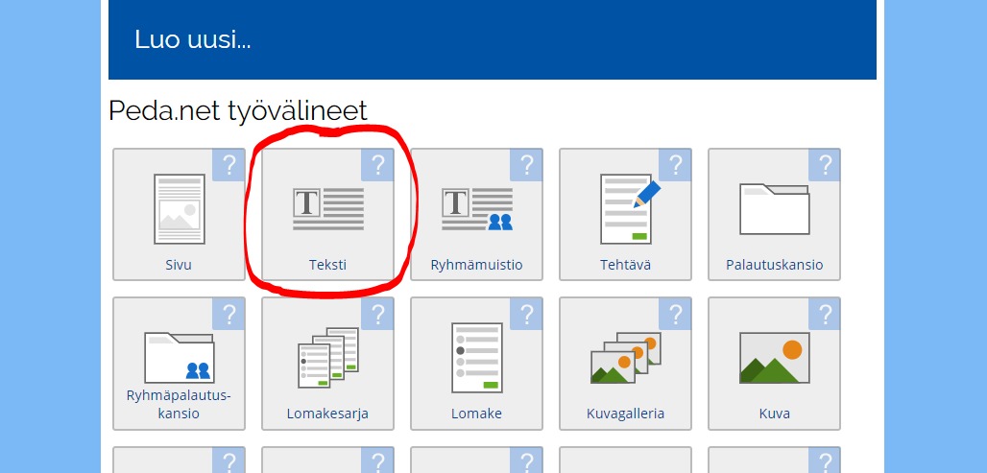Image resolution: width=987 pixels, height=473 pixels.
Task: Show help for Palautuskansio tile
Action: 824,165
